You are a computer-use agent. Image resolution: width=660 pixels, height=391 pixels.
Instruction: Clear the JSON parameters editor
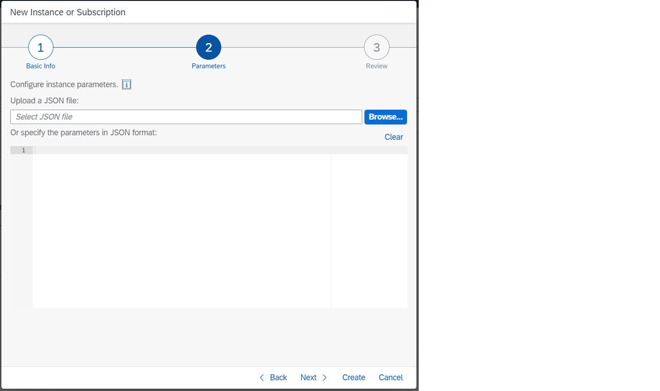394,137
